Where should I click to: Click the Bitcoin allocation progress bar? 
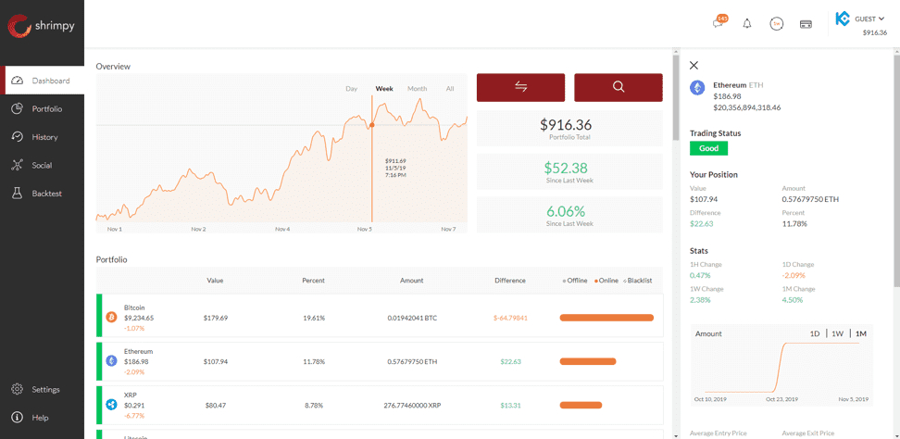pyautogui.click(x=606, y=318)
